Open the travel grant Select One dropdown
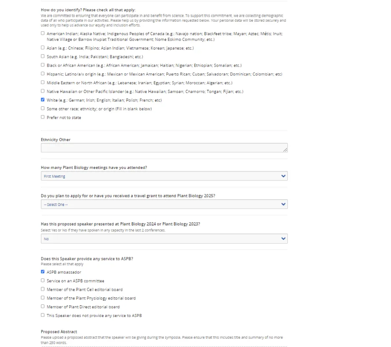 pos(164,204)
